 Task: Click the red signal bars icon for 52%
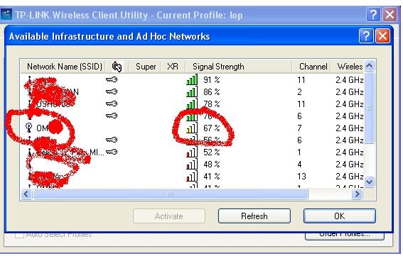pos(192,152)
